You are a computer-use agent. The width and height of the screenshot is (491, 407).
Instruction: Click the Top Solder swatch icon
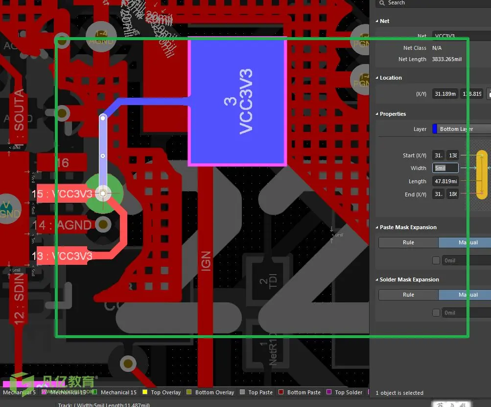point(329,392)
